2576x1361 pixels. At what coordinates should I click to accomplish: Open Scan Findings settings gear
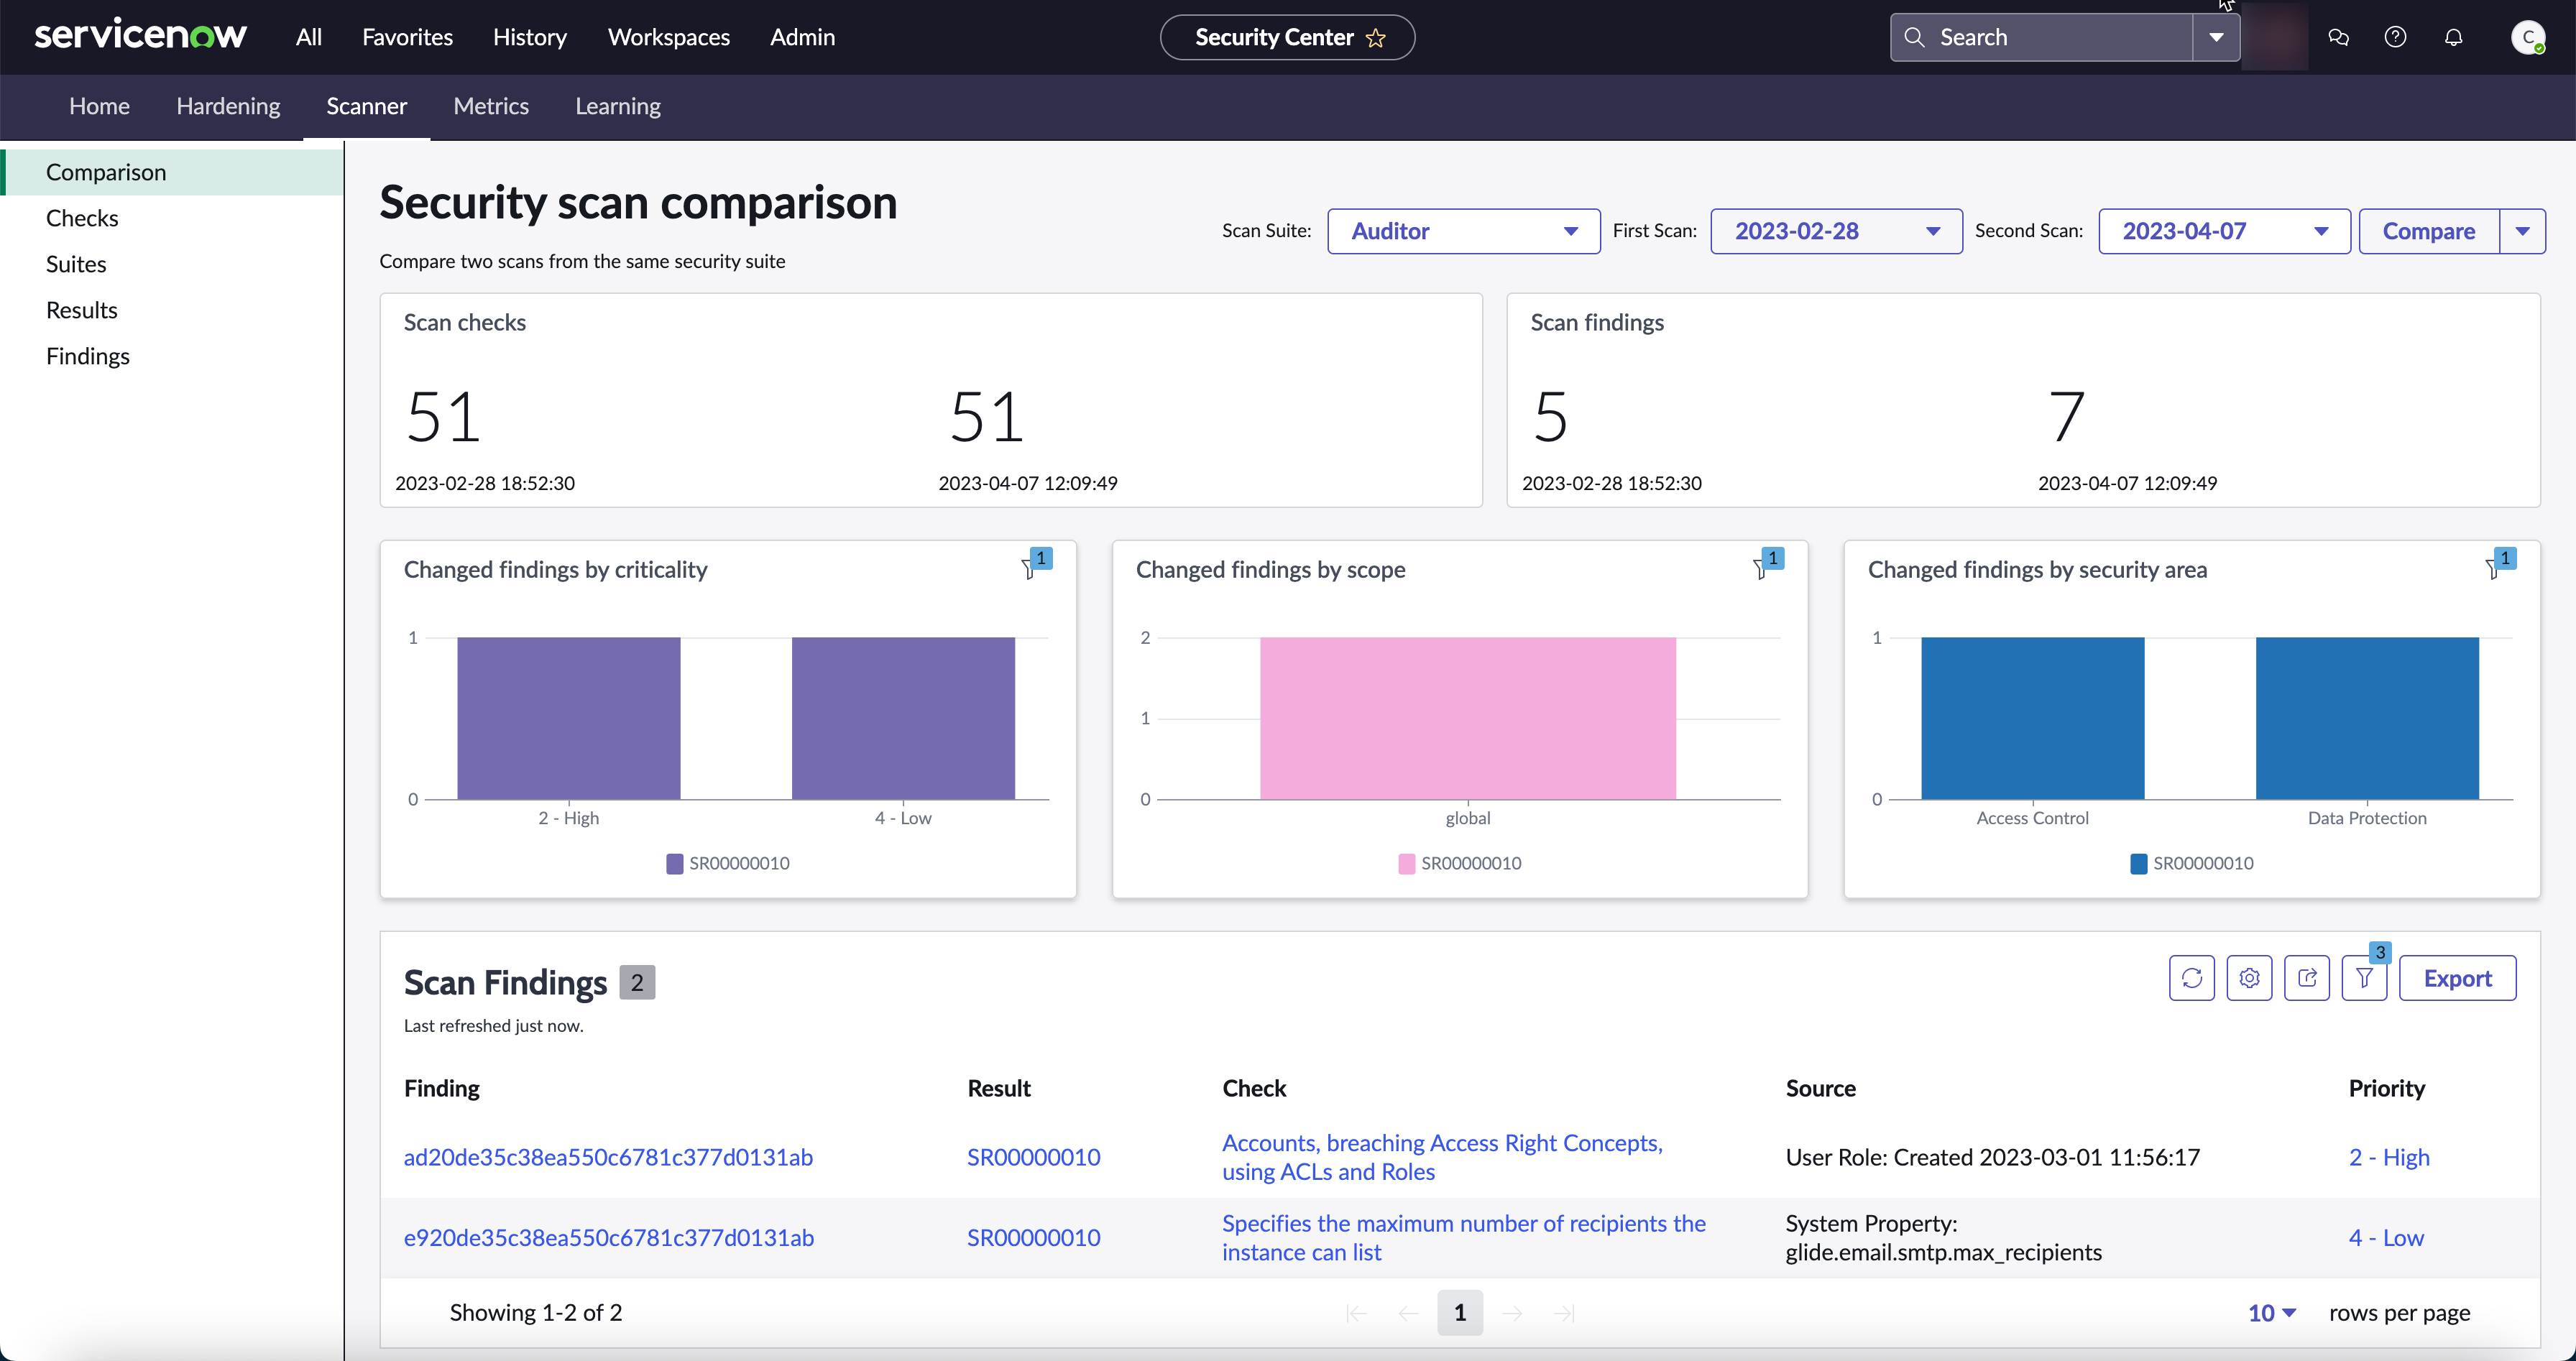tap(2250, 978)
